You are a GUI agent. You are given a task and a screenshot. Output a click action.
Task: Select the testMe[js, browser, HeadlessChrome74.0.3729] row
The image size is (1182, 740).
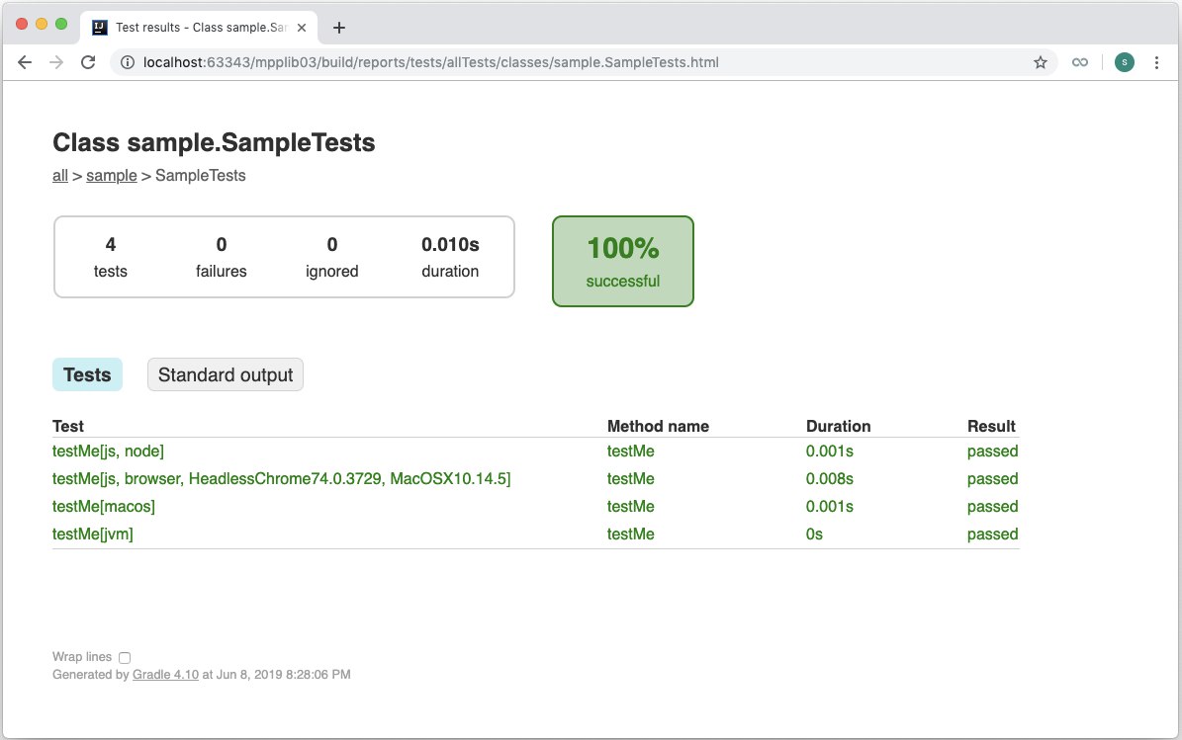click(x=535, y=479)
